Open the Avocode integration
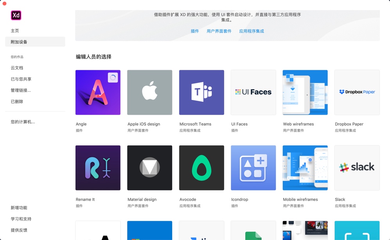The image size is (390, 240). (x=201, y=167)
